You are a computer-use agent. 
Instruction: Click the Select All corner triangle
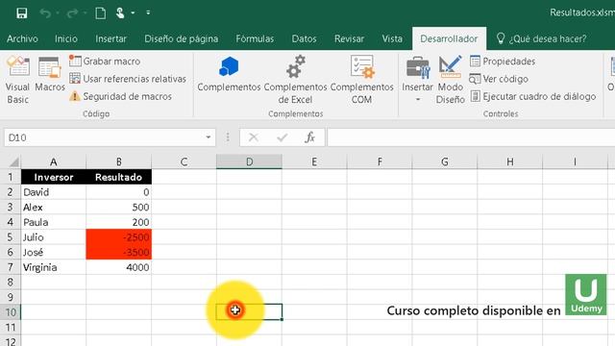pos(13,161)
